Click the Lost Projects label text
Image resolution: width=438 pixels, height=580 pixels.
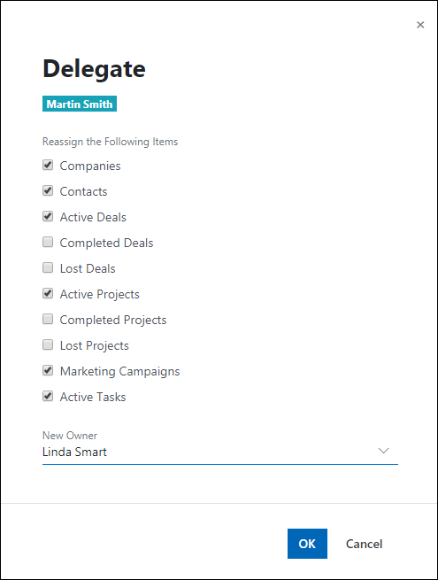click(95, 346)
